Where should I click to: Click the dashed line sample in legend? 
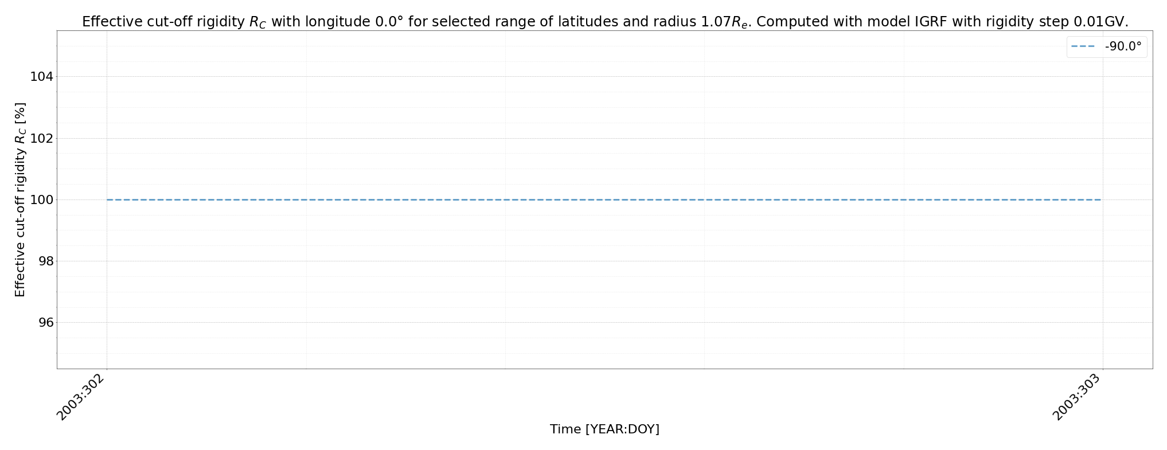[x=1083, y=47]
